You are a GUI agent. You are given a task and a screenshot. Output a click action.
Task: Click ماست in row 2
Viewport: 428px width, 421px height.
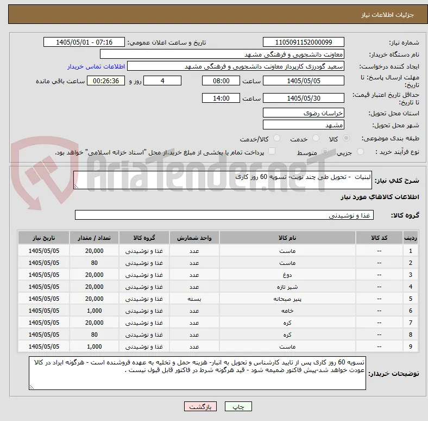(x=287, y=263)
